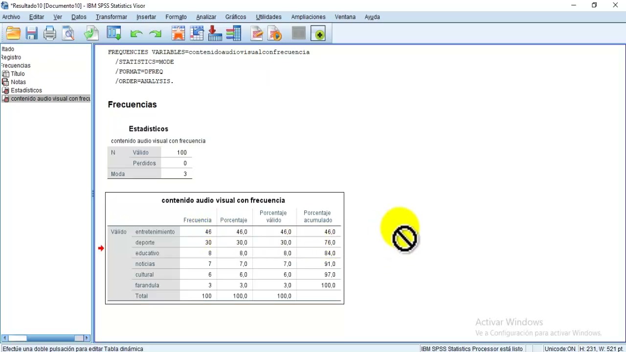626x352 pixels.
Task: Click the deporte row label
Action: [145, 242]
